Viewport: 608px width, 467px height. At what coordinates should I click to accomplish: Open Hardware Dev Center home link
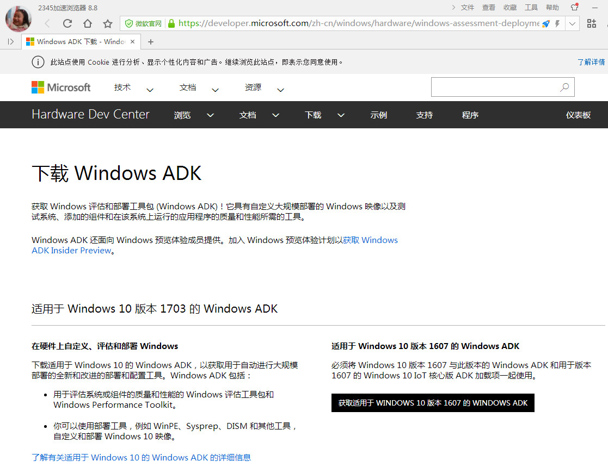pos(90,114)
